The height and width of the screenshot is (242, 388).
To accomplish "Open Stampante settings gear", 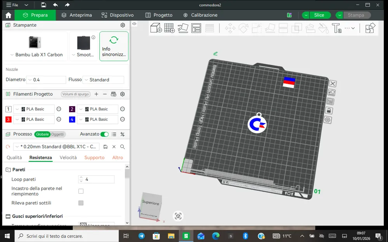I will [x=123, y=25].
